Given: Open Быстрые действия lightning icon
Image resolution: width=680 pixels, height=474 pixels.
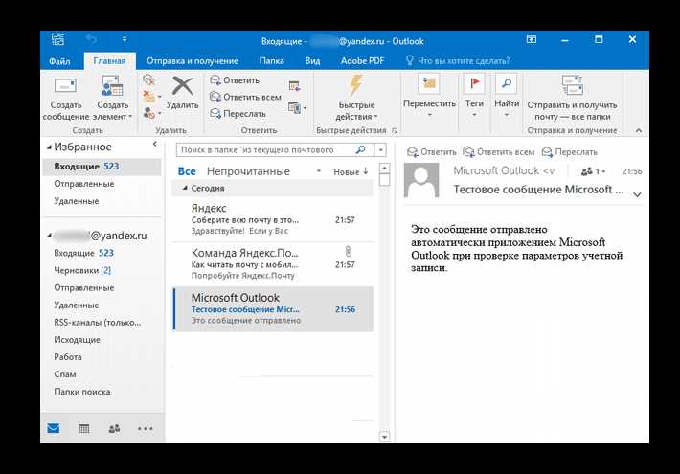Looking at the screenshot, I should (x=356, y=84).
